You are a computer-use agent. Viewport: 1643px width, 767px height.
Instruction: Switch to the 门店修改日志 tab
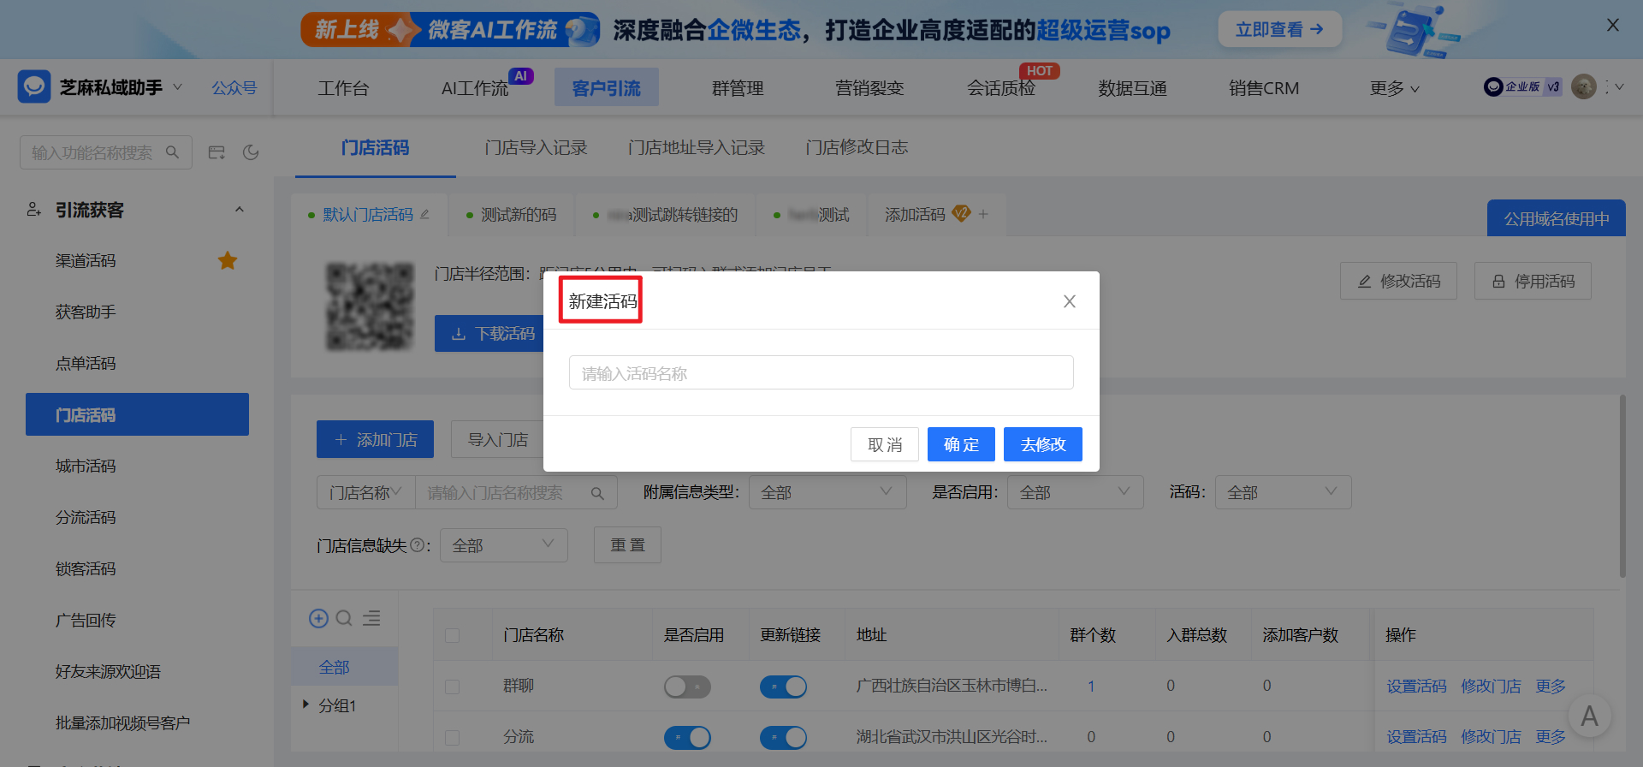pos(857,147)
